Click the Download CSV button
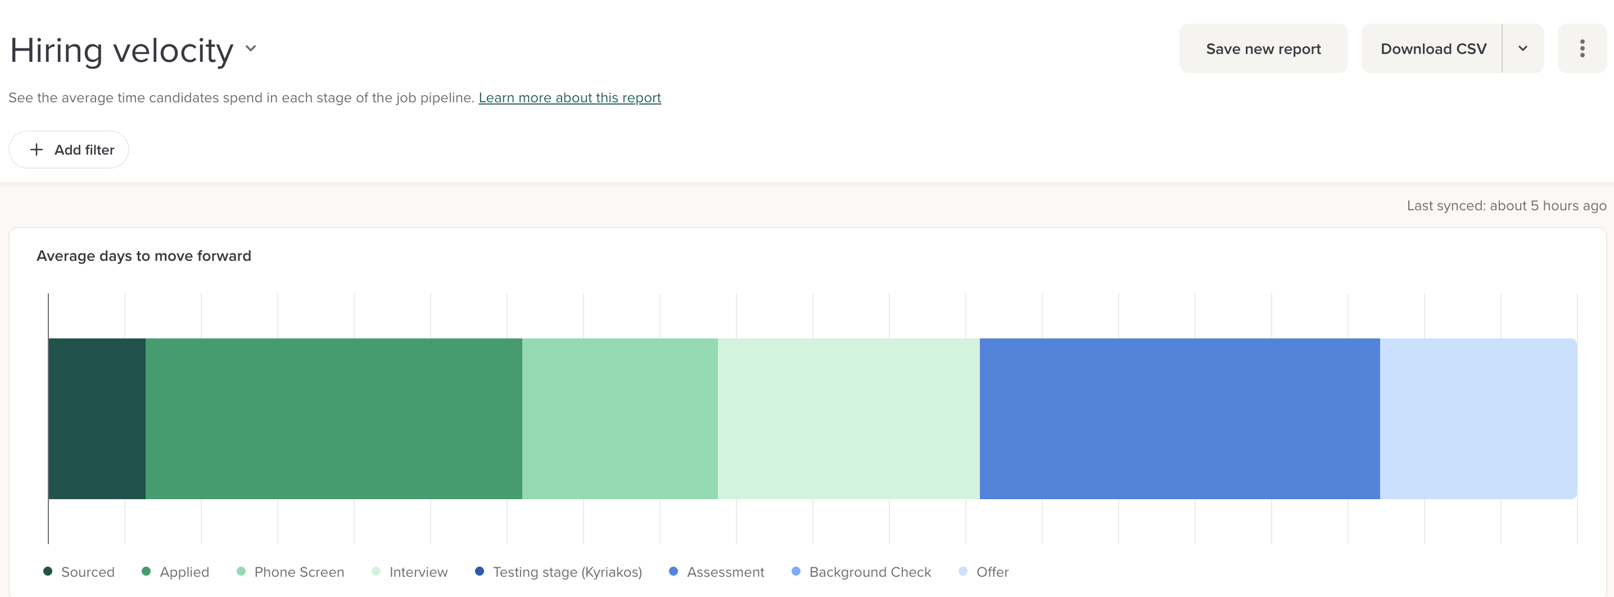 (x=1433, y=49)
